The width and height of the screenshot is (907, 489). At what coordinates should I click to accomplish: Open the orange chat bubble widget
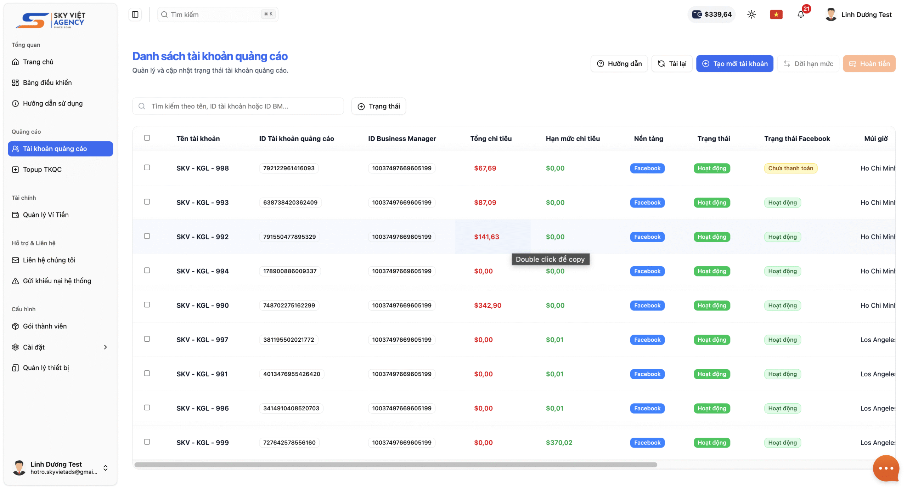(886, 468)
